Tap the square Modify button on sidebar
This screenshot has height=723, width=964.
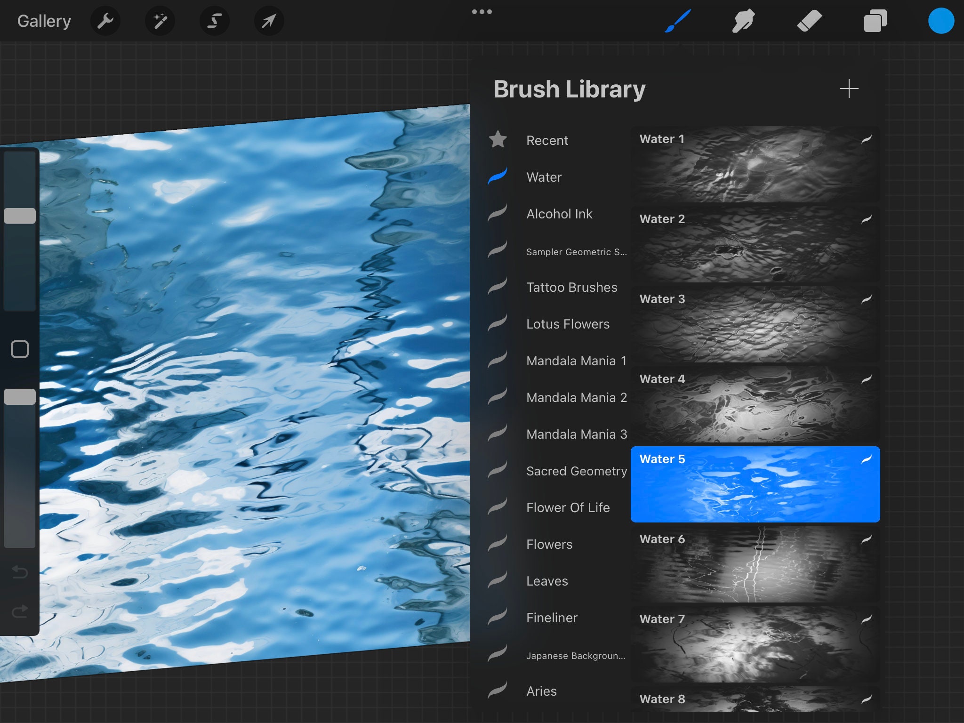coord(20,349)
